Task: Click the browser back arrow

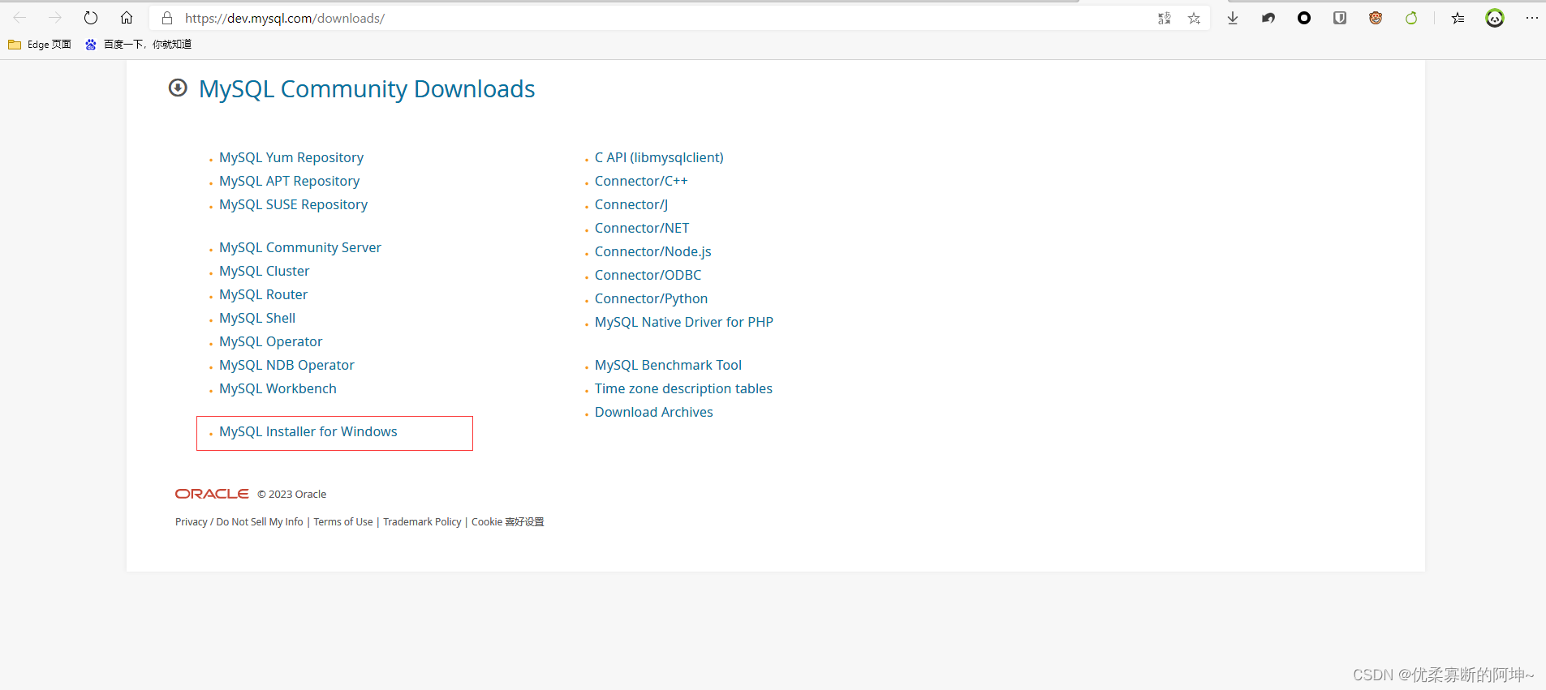Action: pyautogui.click(x=19, y=18)
